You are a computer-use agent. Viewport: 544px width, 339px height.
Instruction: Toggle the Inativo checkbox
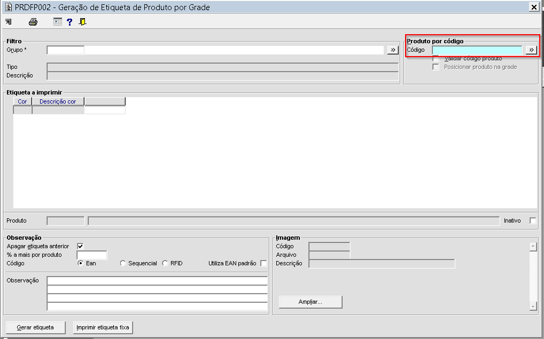[533, 220]
